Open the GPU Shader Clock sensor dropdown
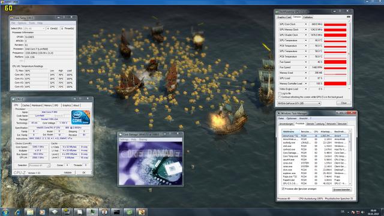Viewport: 384px width, 216px height. click(305, 35)
